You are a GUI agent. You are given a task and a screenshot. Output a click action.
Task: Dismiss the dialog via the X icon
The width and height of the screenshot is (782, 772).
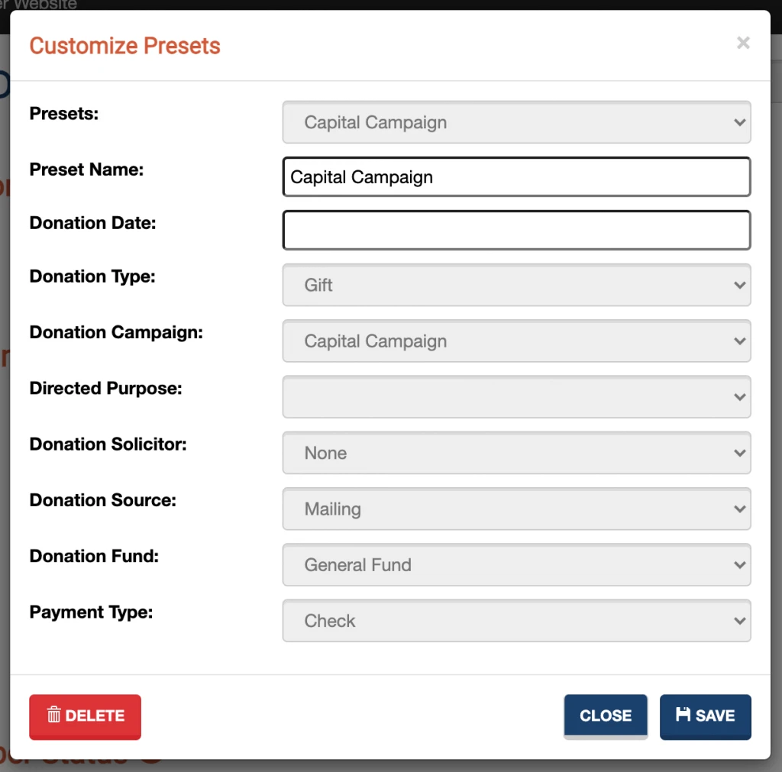(x=742, y=43)
